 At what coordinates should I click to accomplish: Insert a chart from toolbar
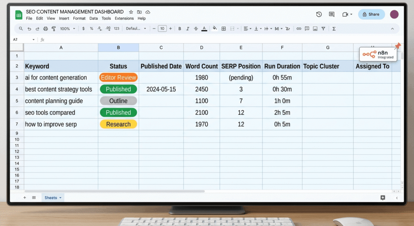point(315,29)
